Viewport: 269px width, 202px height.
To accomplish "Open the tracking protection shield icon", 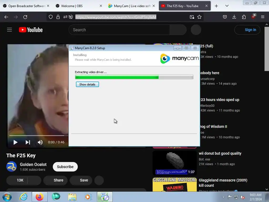I will [51, 17].
